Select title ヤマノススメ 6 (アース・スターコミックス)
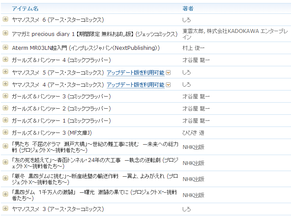 (x=58, y=19)
